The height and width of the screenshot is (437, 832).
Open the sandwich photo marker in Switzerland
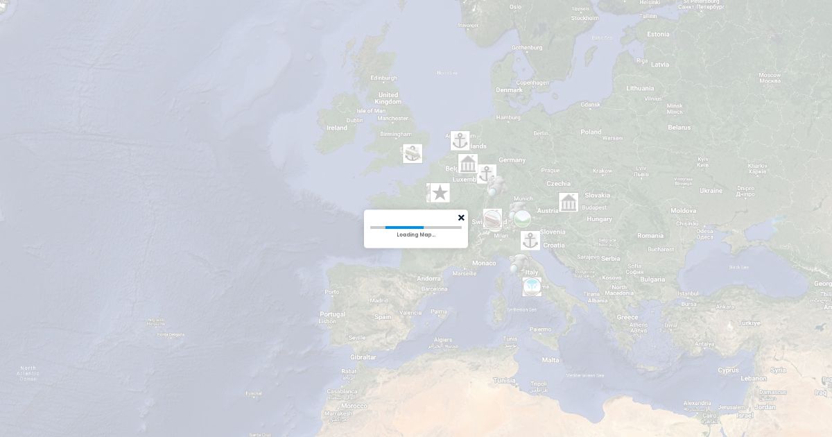(x=492, y=219)
